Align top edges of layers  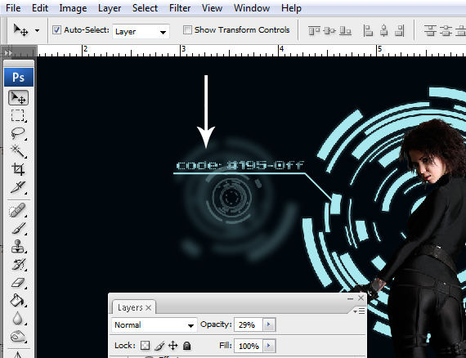(x=314, y=30)
